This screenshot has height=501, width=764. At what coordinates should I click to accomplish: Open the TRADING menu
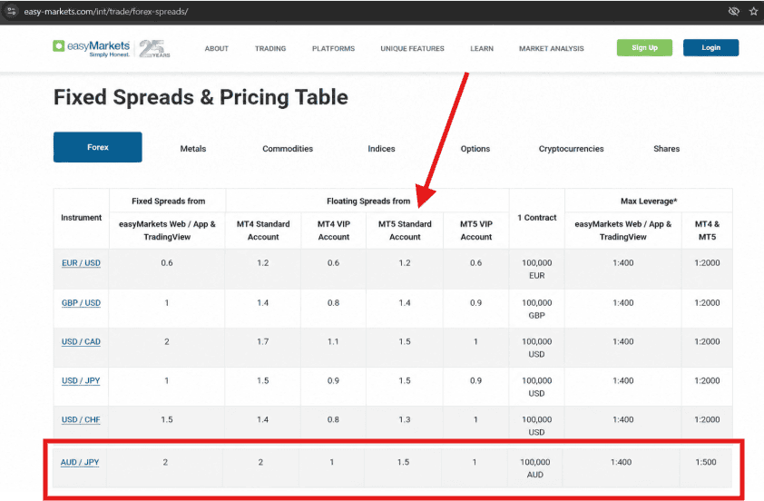(270, 48)
